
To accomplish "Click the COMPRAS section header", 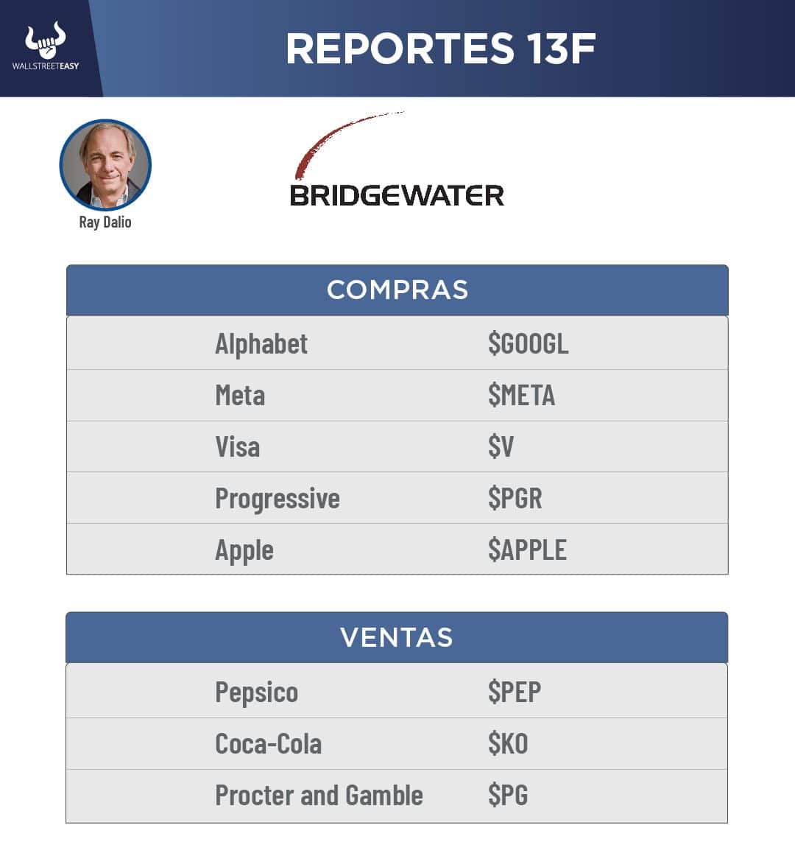I will coord(397,290).
